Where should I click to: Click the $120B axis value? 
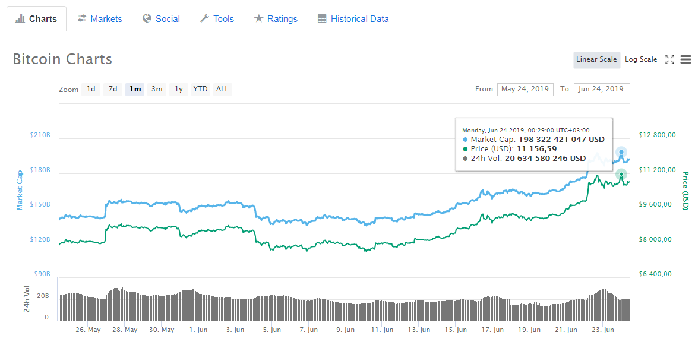coord(41,239)
